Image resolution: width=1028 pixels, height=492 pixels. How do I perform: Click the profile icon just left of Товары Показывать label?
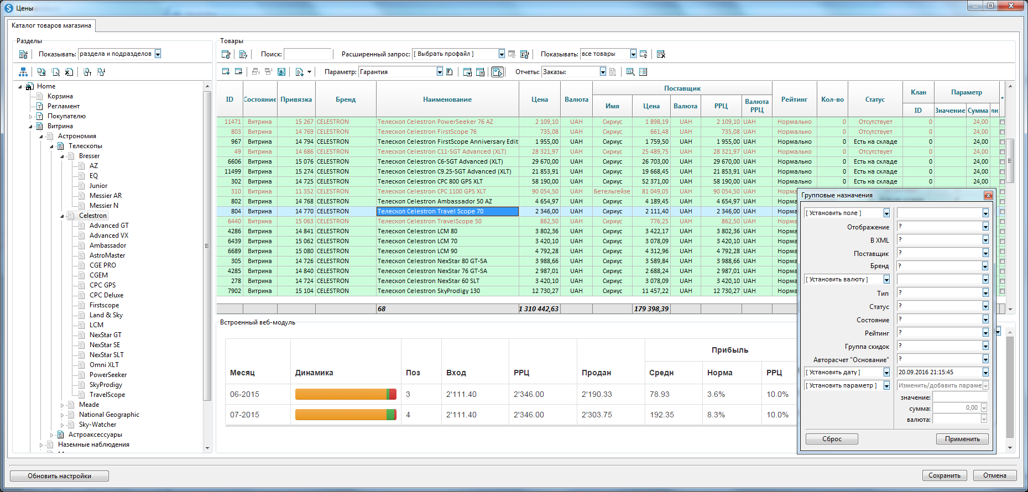pyautogui.click(x=525, y=54)
